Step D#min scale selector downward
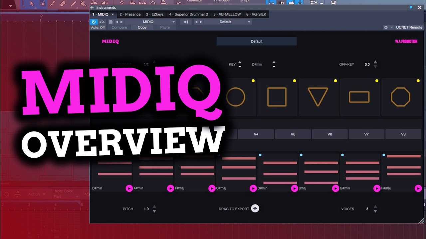The width and height of the screenshot is (426, 239). 274,67
